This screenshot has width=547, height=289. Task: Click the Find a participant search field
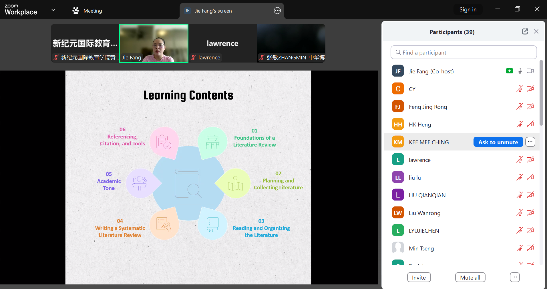[464, 53]
